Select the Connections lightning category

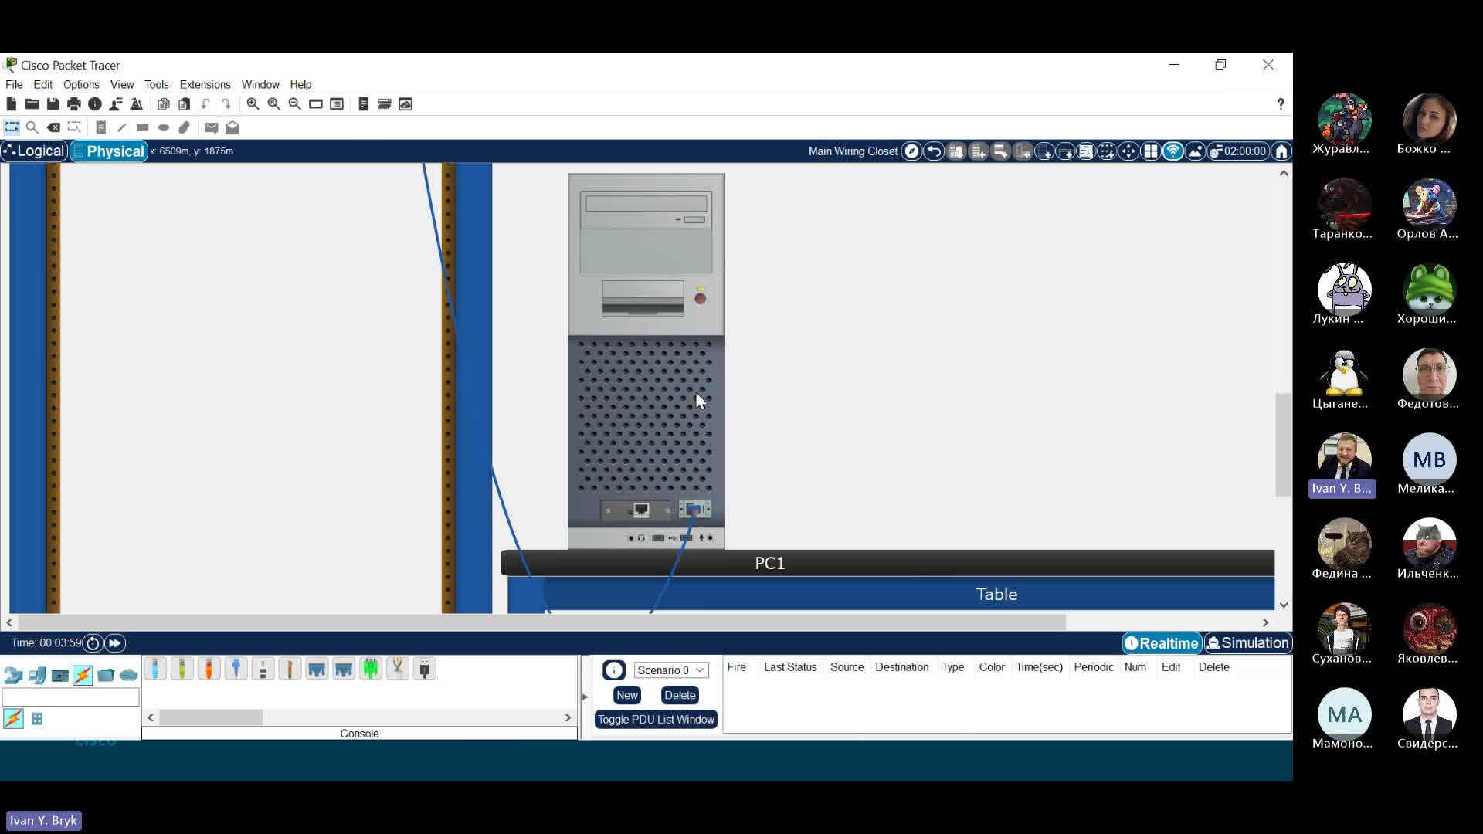point(83,676)
